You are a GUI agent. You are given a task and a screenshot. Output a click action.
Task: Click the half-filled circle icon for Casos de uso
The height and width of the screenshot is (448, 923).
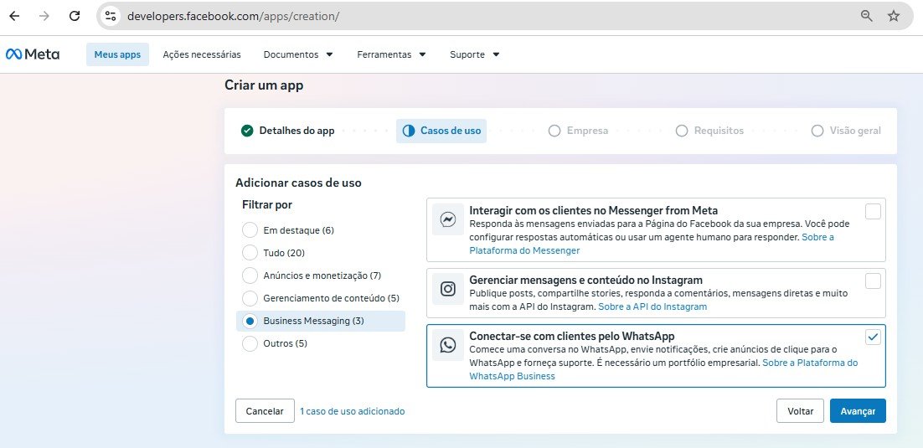click(x=409, y=131)
